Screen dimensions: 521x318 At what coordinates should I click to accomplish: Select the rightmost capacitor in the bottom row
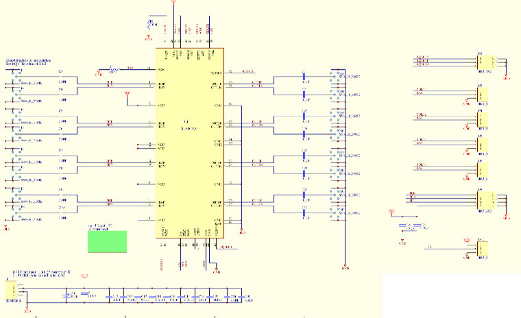pos(245,297)
